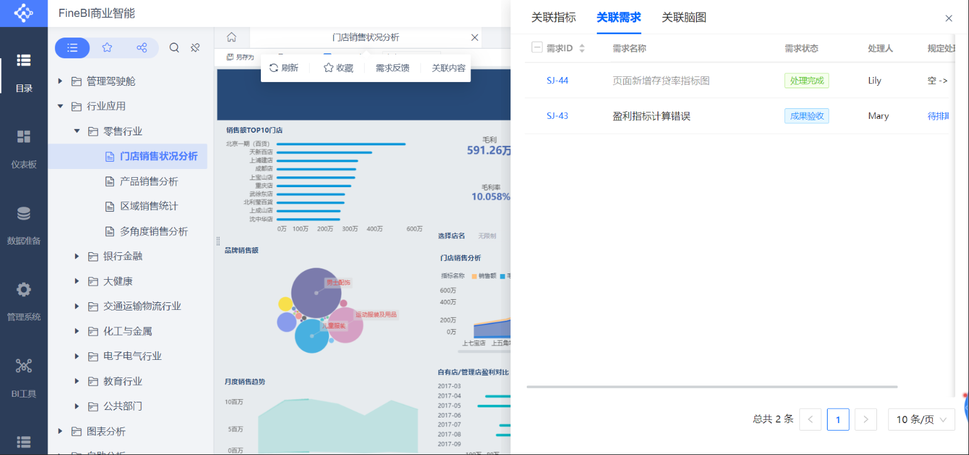The height and width of the screenshot is (455, 969).
Task: Click the horizontal scrollbar in requirement table
Action: (x=712, y=387)
